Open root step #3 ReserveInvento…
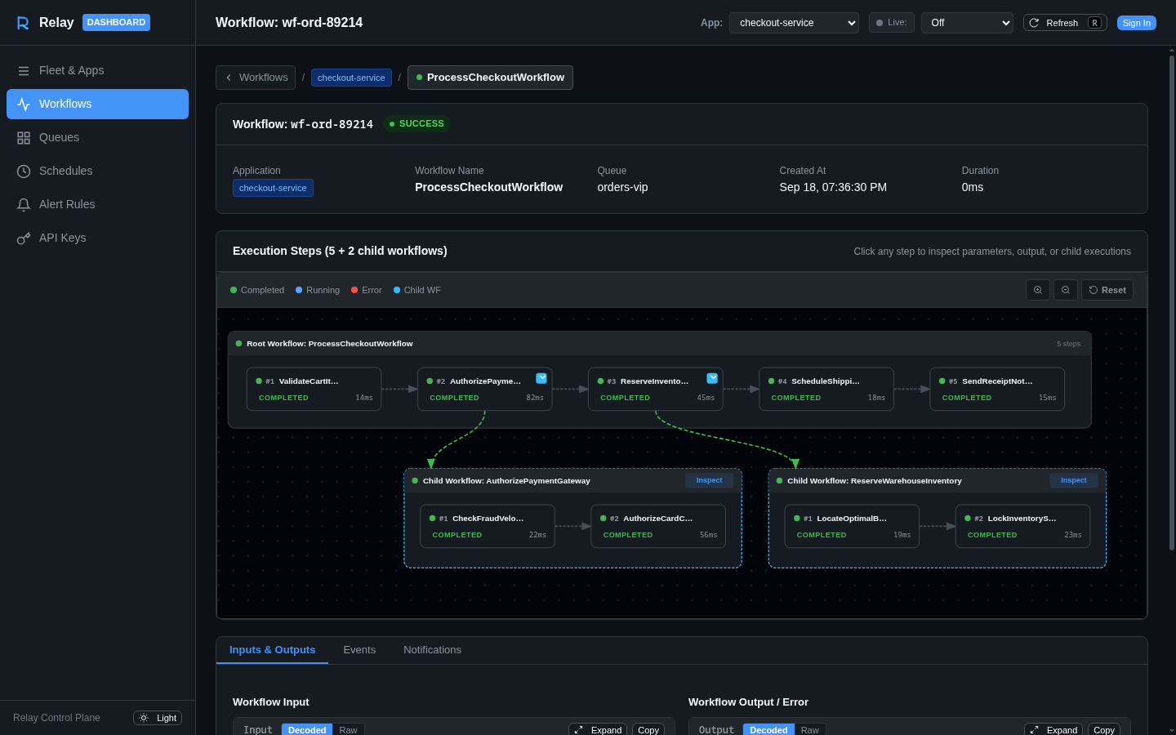Viewport: 1176px width, 735px height. pos(655,389)
